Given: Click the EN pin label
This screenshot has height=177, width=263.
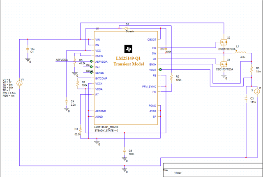Looking at the screenshot, I should 97,45.
